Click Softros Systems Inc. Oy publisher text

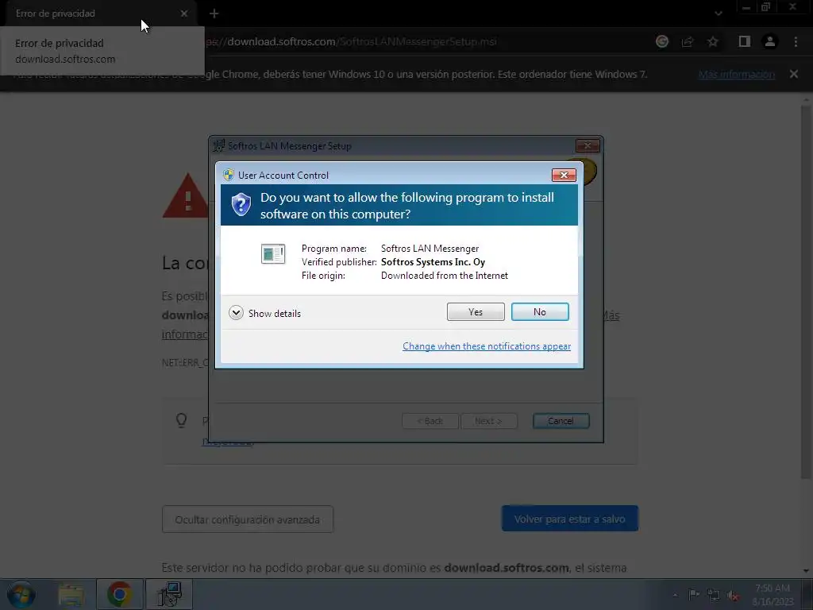pos(433,262)
